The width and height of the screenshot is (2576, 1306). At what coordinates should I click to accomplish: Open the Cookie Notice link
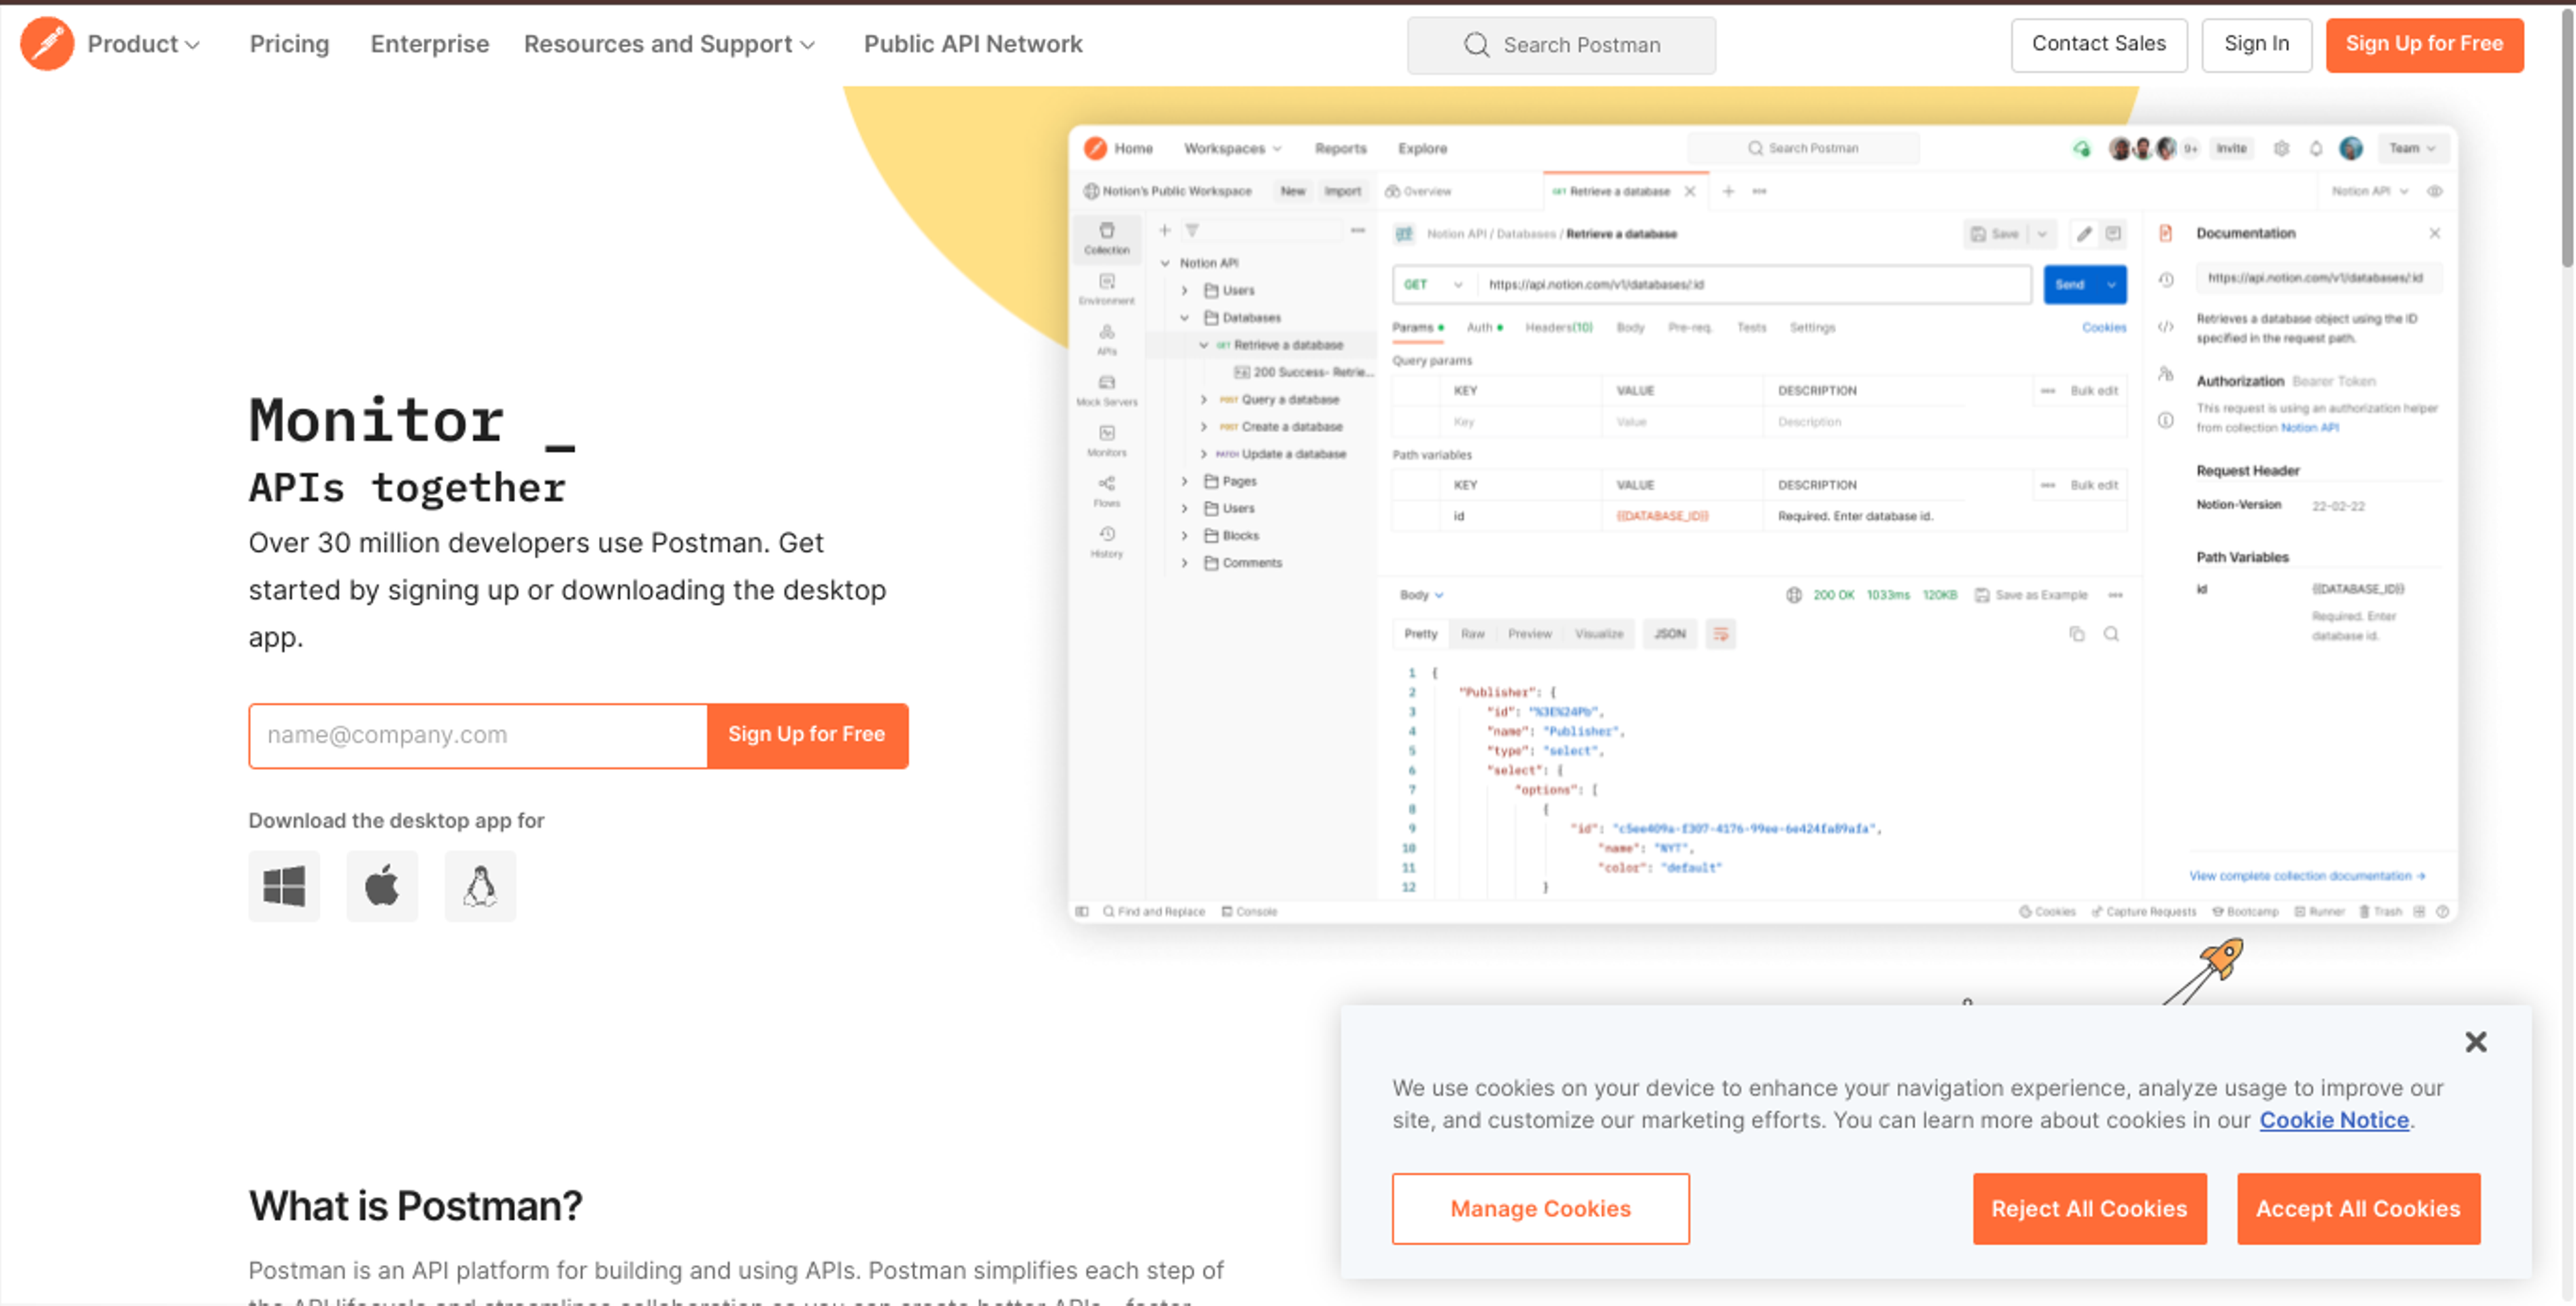(2334, 1121)
